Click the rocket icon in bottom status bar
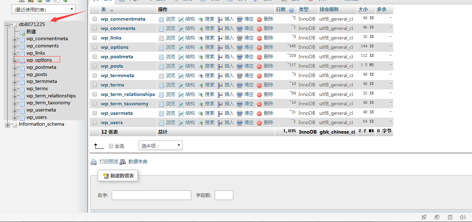472x222 pixels. 424,217
